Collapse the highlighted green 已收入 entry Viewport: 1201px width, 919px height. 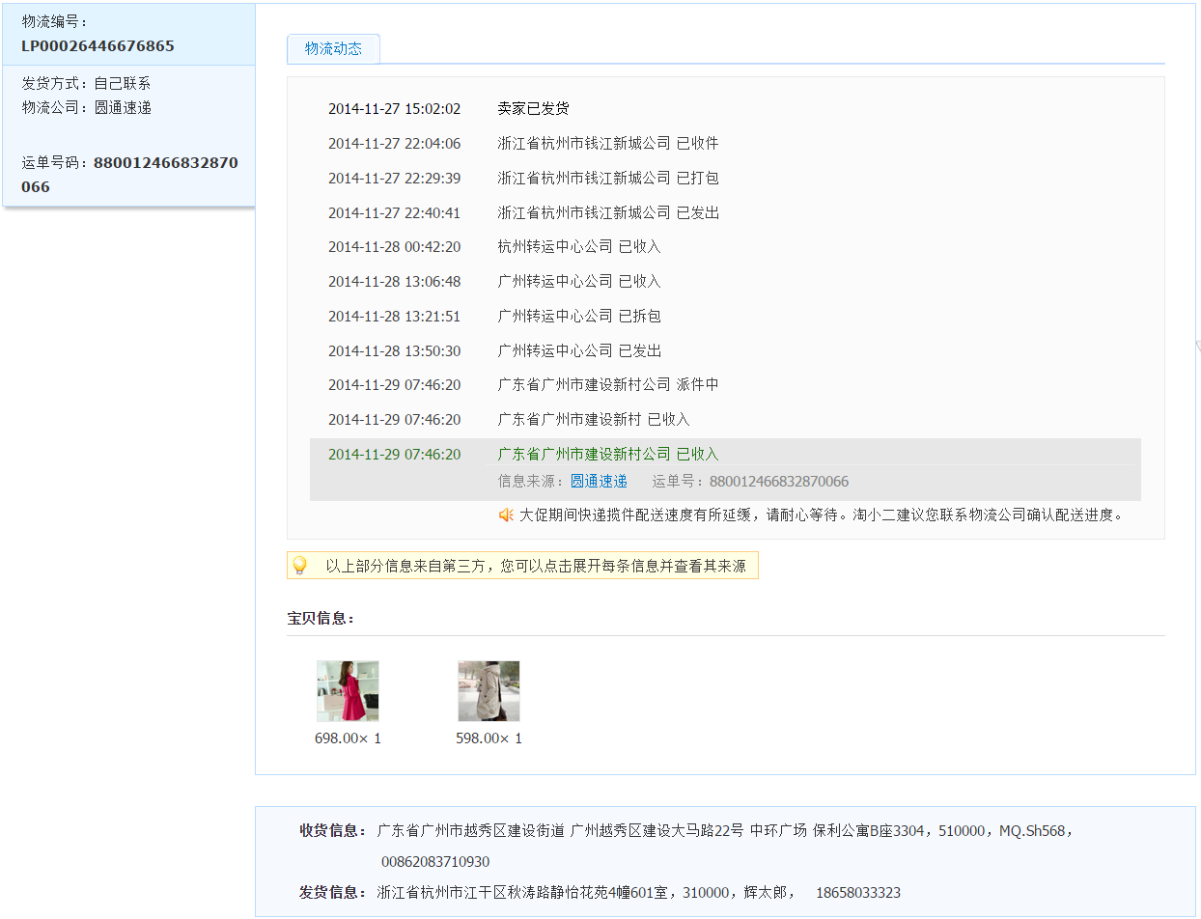pos(607,455)
